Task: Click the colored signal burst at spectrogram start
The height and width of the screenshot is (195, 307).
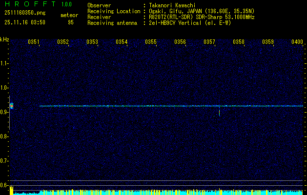Action: click(12, 106)
